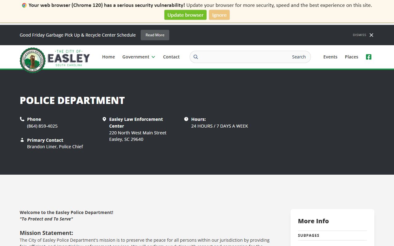
Task: Click the "To Protect and To Serve" motto
Action: point(46,219)
